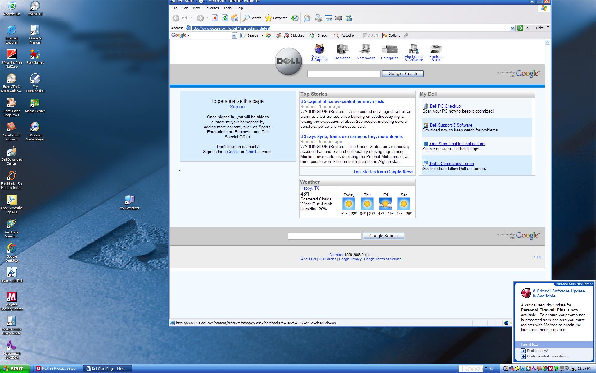Refresh the page with the green arrows icon

point(225,18)
